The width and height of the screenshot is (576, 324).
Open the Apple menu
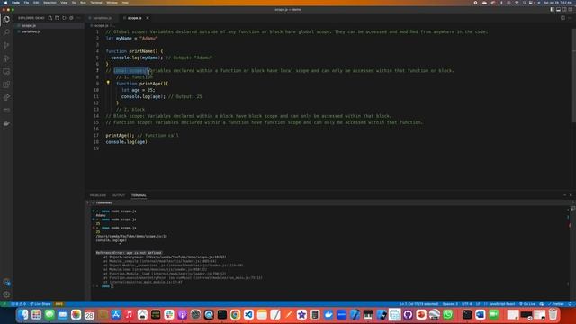pos(5,3)
